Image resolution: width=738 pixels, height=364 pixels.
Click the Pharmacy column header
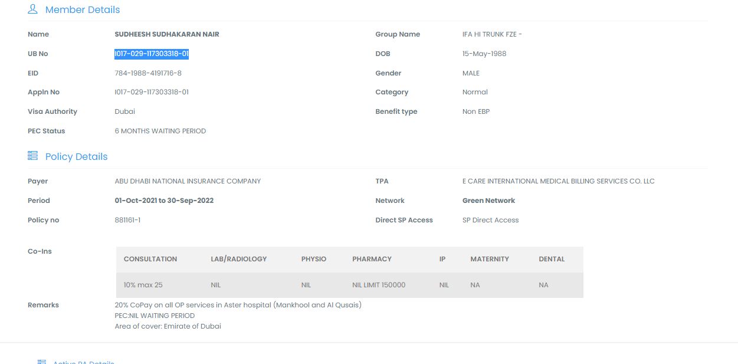[372, 259]
